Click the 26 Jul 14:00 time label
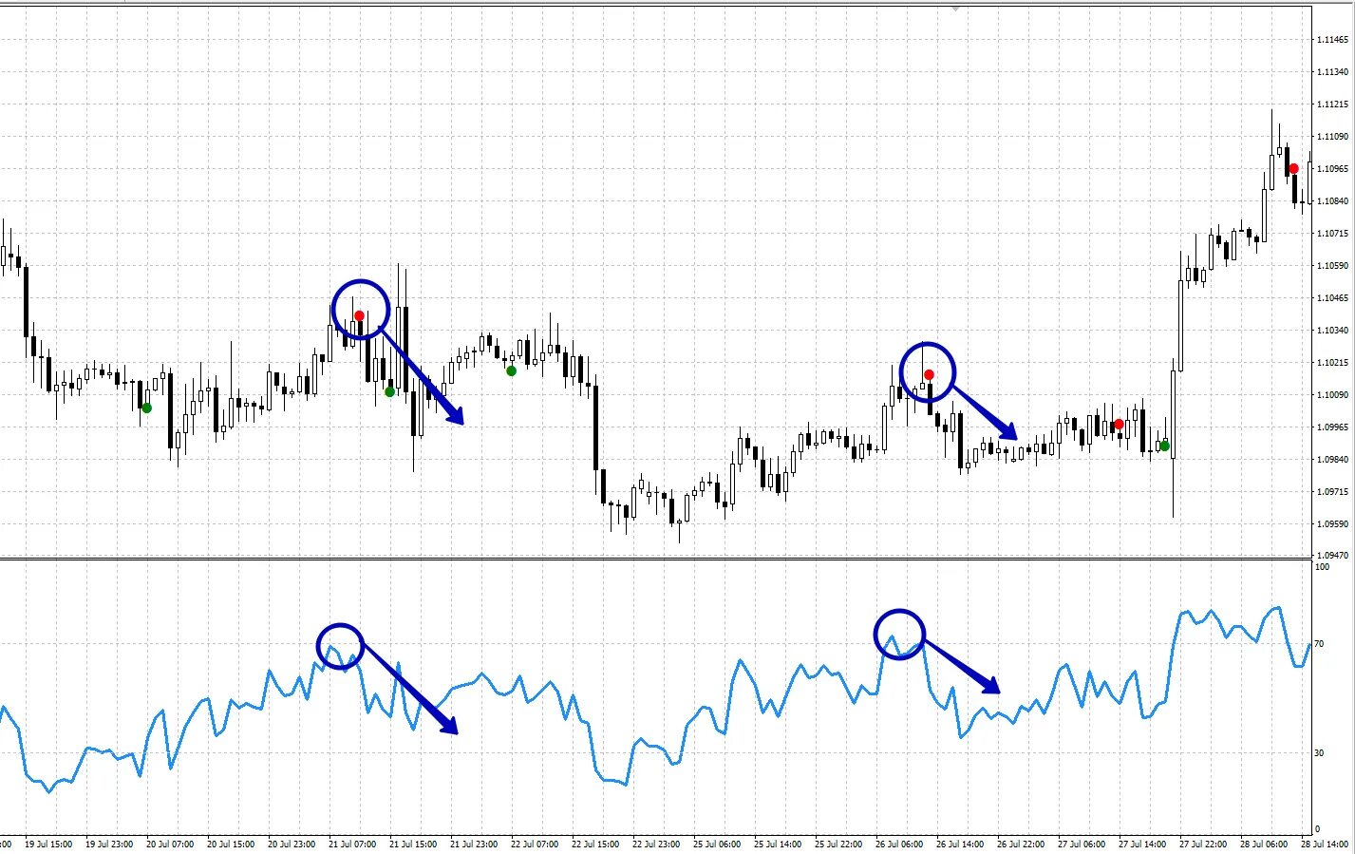 tap(960, 844)
